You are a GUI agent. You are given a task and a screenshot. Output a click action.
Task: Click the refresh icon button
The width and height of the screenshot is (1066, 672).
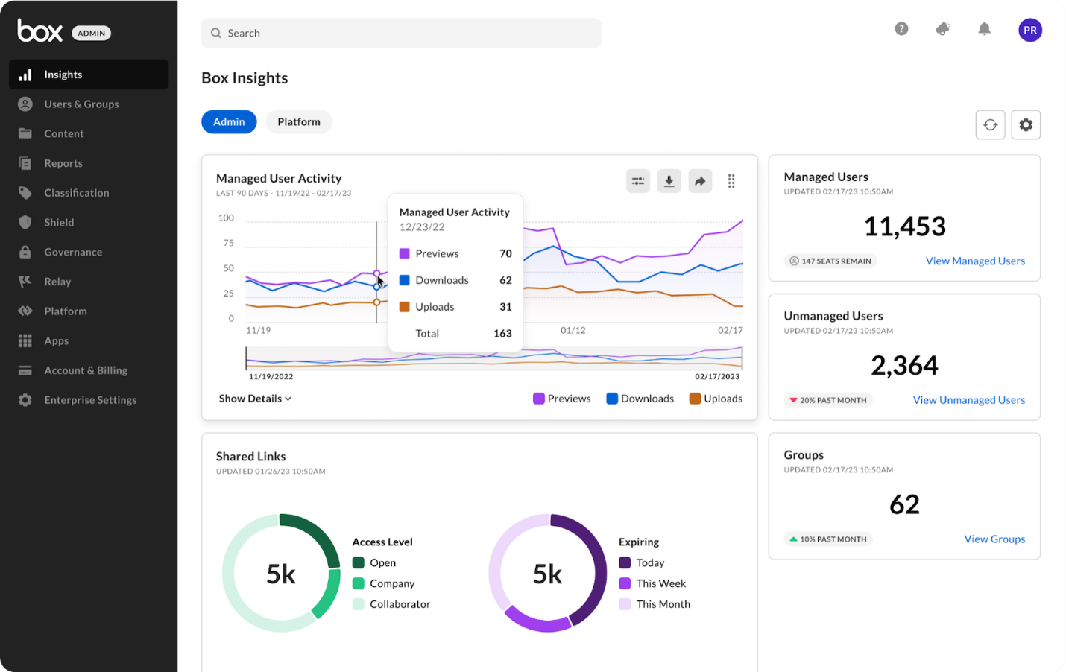coord(990,125)
